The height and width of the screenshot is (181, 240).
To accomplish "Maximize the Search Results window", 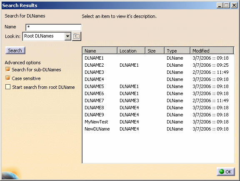I will coord(227,5).
